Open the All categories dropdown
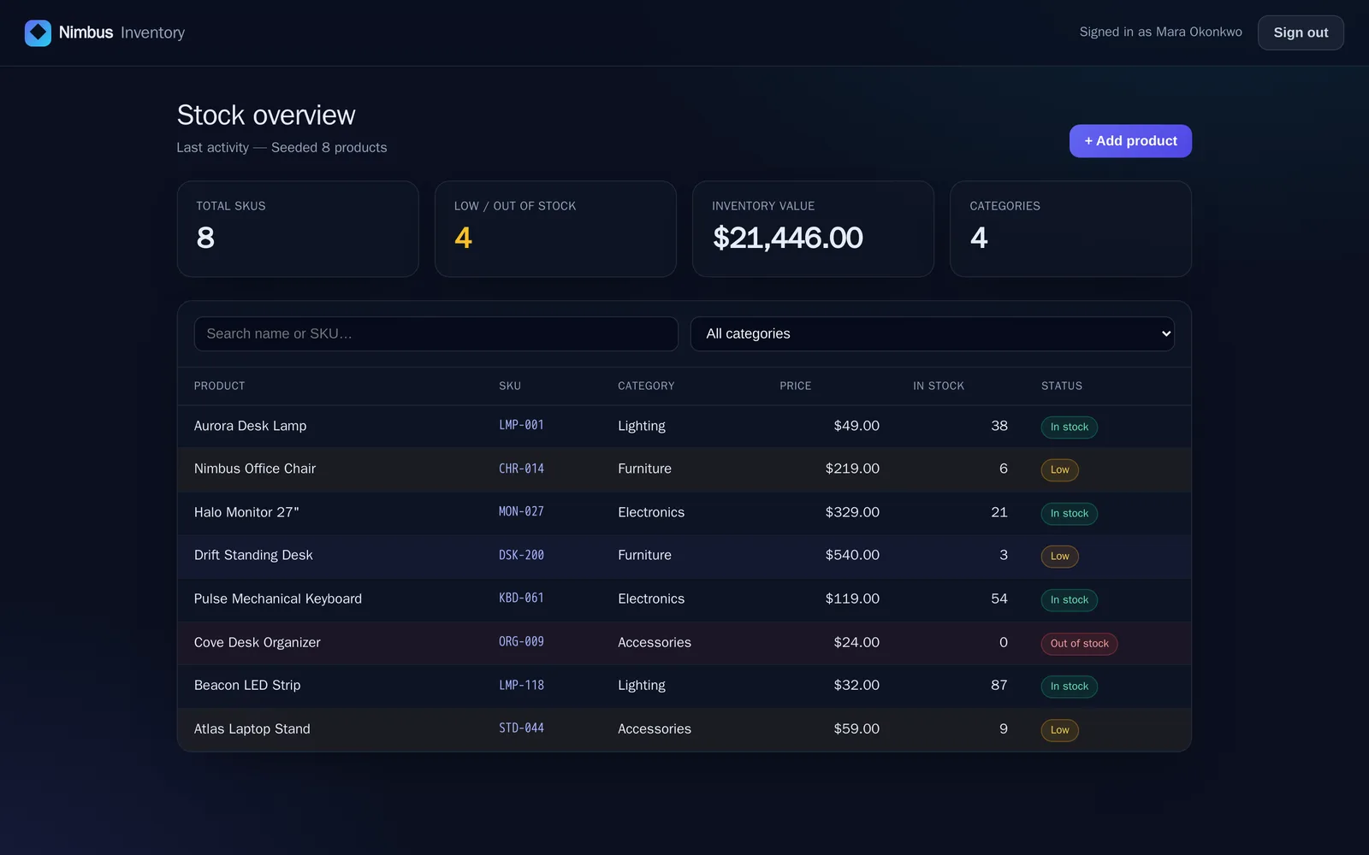Screen dimensions: 1369x855 point(933,334)
